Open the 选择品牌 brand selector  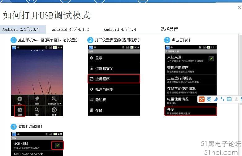click(169, 29)
